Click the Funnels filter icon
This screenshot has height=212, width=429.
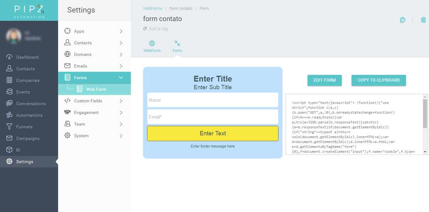coord(9,127)
